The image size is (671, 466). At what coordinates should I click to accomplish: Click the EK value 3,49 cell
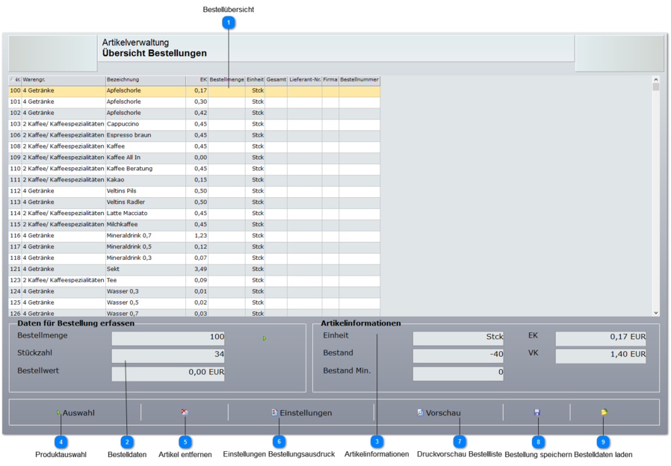coord(197,269)
